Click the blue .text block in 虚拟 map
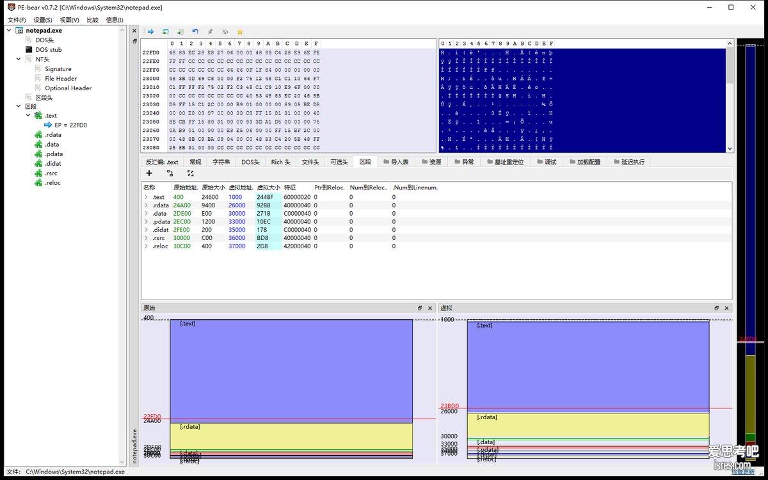The height and width of the screenshot is (480, 768). [588, 366]
